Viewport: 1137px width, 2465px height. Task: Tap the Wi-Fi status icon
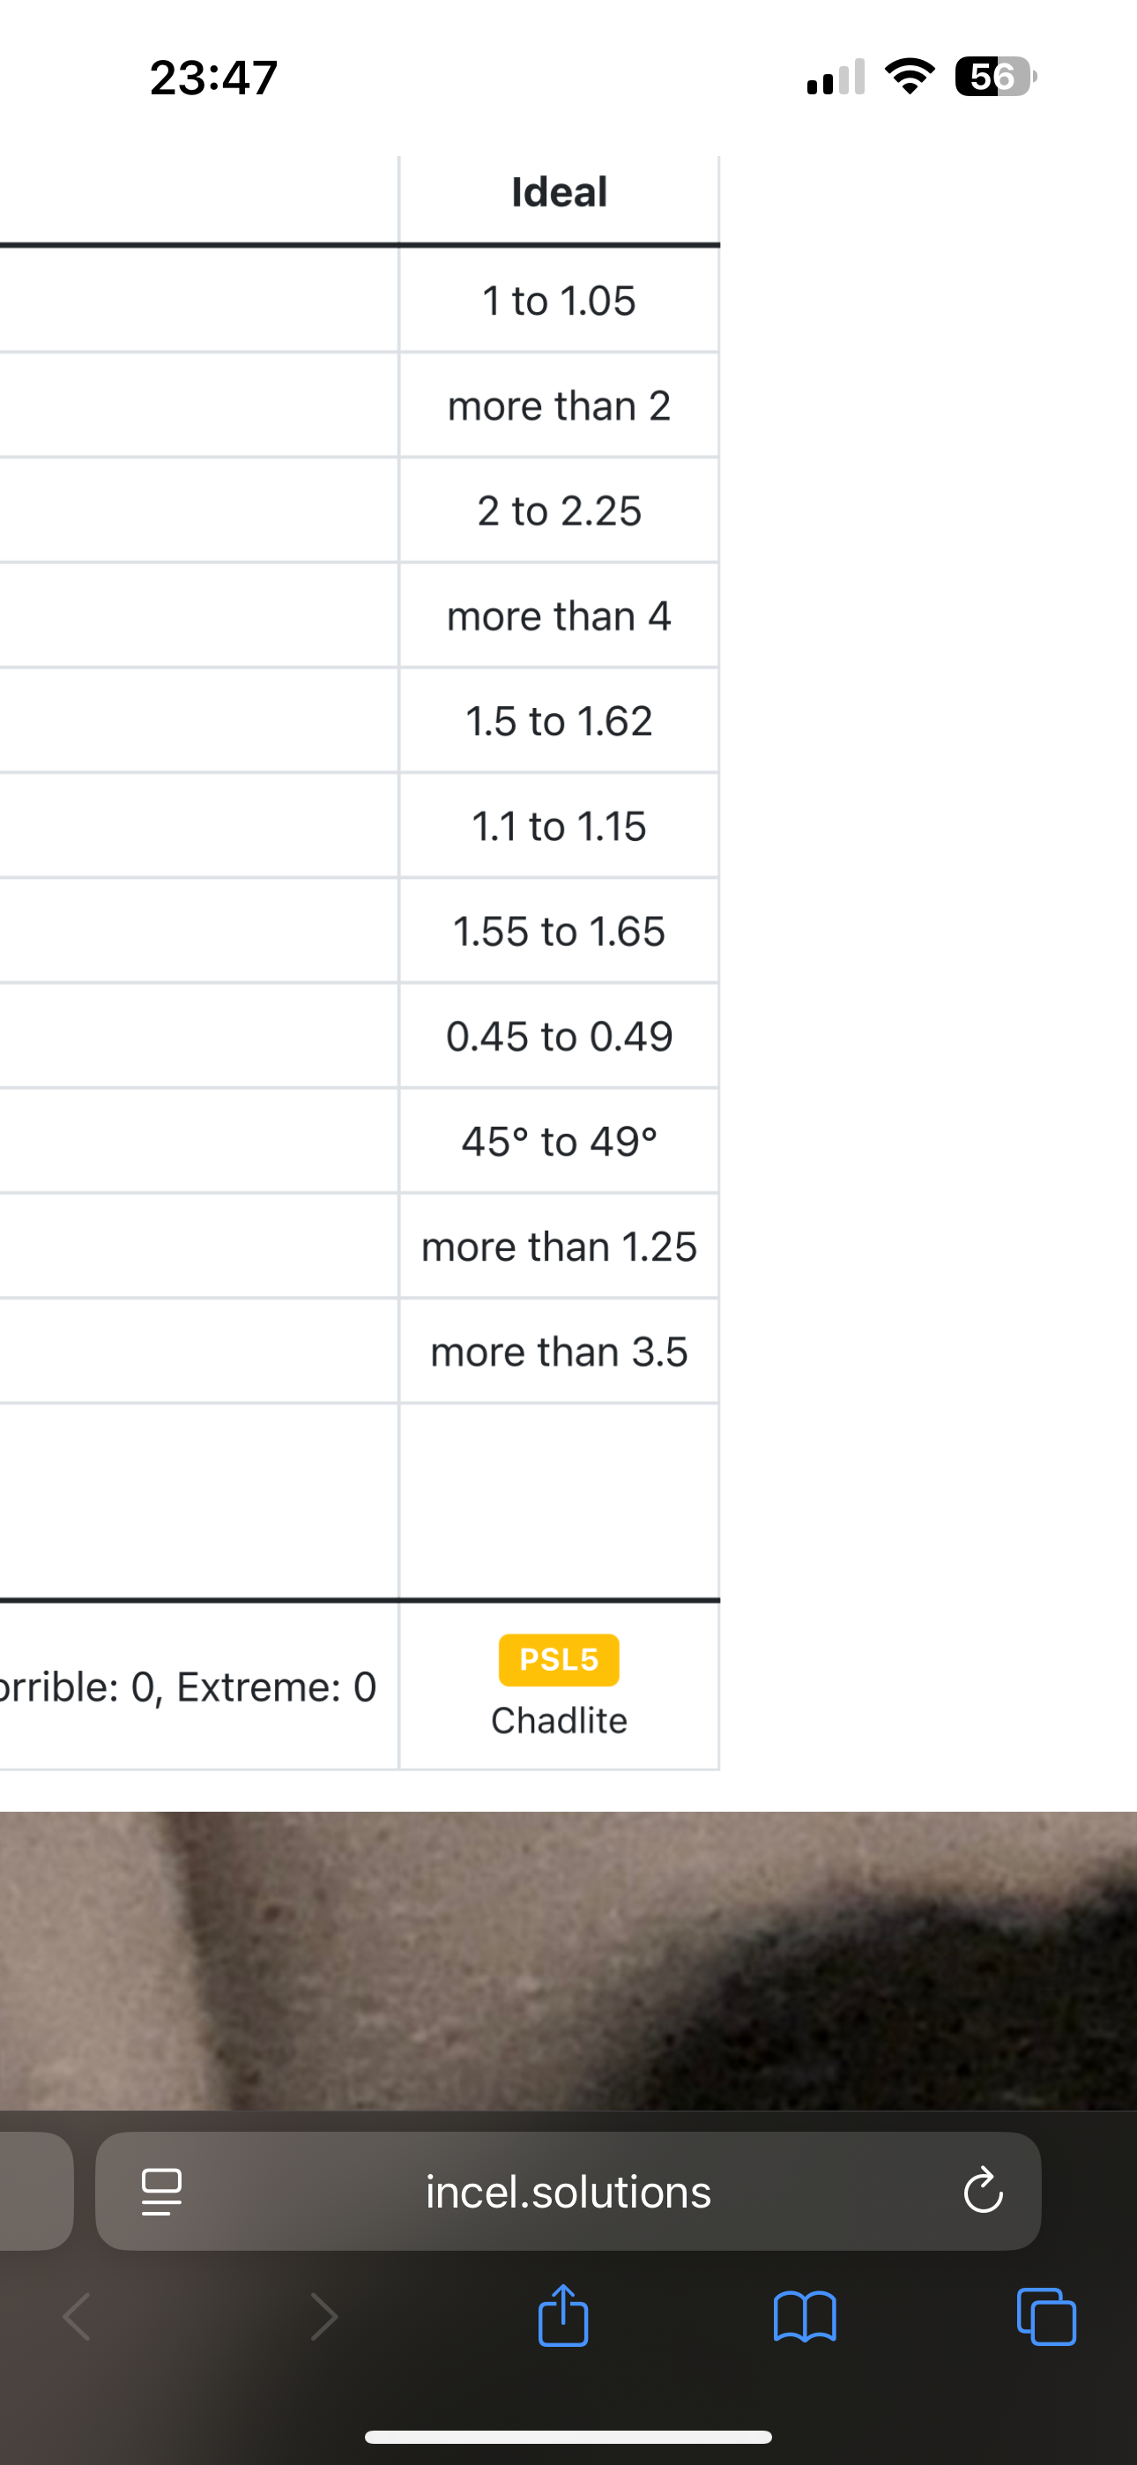[910, 77]
